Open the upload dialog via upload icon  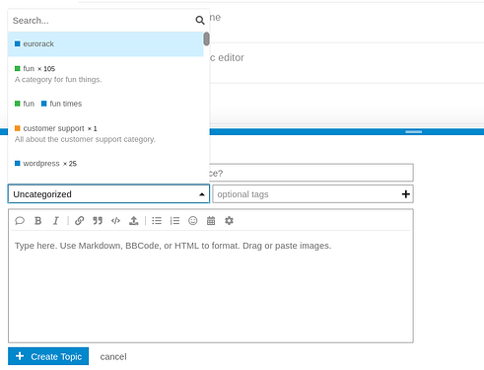134,221
